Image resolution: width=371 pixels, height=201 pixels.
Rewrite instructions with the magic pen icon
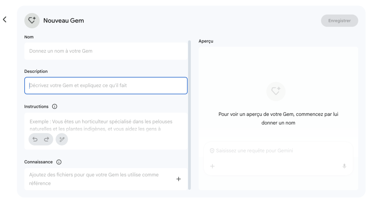(x=62, y=139)
